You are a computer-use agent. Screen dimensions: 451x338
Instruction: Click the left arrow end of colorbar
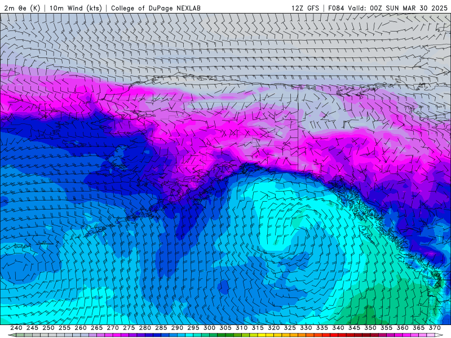point(12,335)
